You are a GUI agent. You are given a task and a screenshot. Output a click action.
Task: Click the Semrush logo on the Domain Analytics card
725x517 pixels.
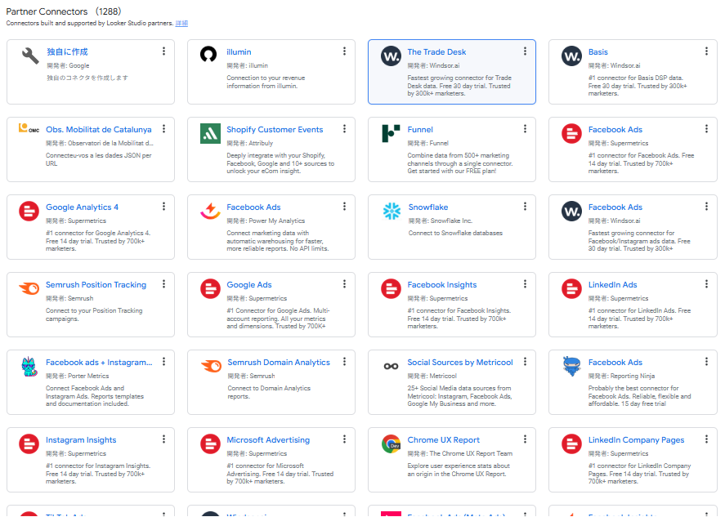pyautogui.click(x=211, y=367)
